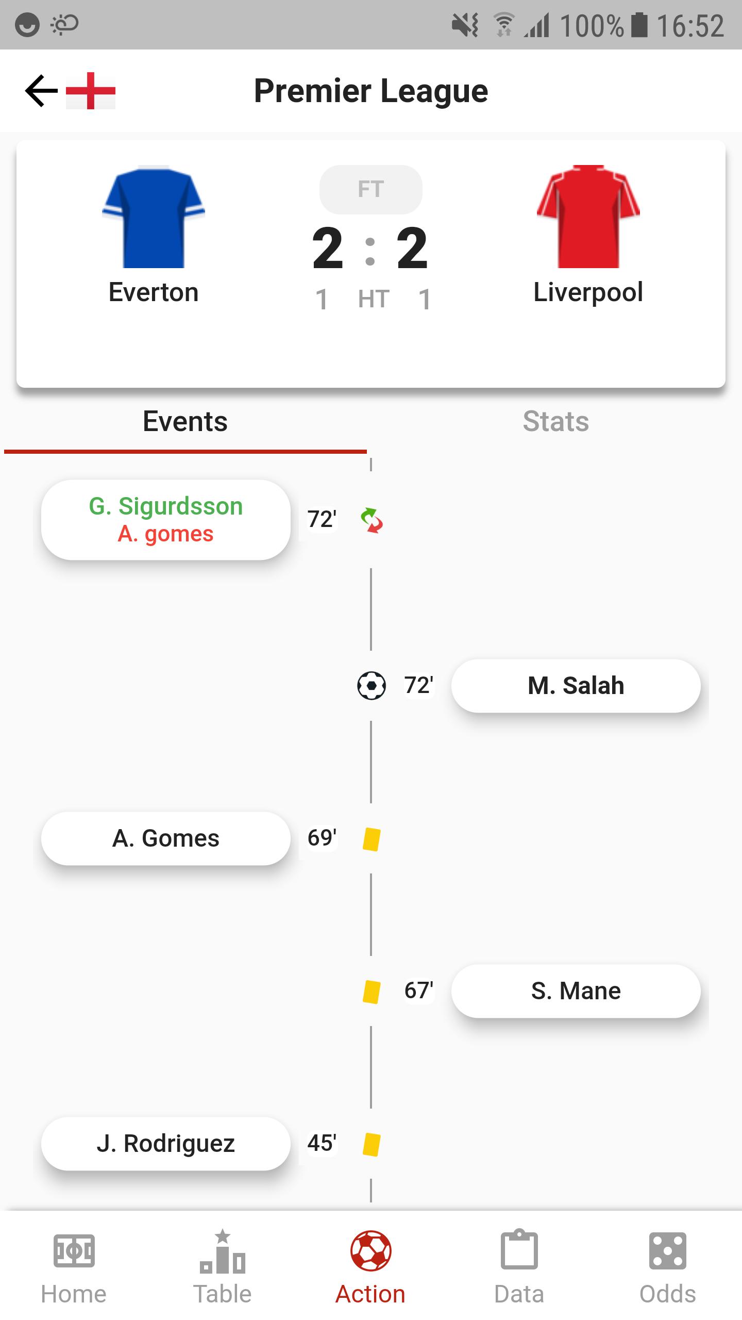Open the Data tab
The width and height of the screenshot is (742, 1320).
519,1267
